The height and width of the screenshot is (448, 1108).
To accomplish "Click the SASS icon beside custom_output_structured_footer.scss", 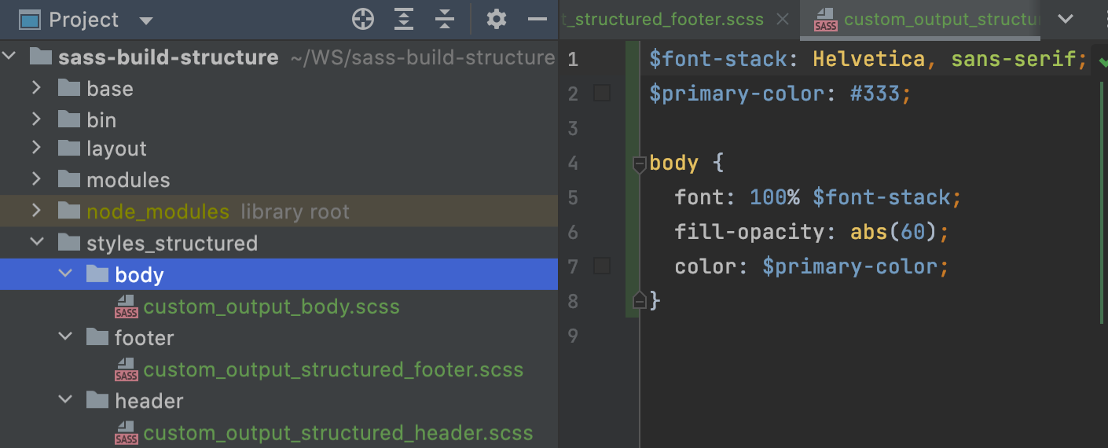I will click(126, 369).
